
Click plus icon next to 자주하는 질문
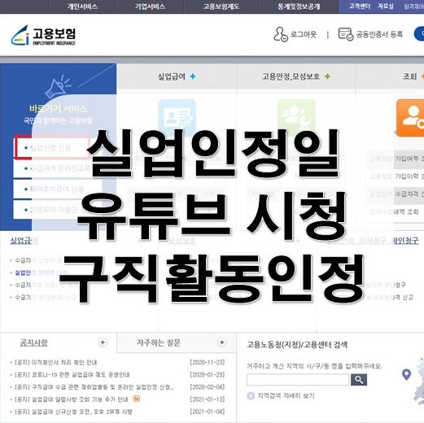point(222,342)
